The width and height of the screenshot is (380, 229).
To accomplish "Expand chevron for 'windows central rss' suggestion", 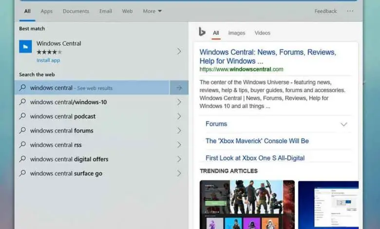I will [179, 145].
